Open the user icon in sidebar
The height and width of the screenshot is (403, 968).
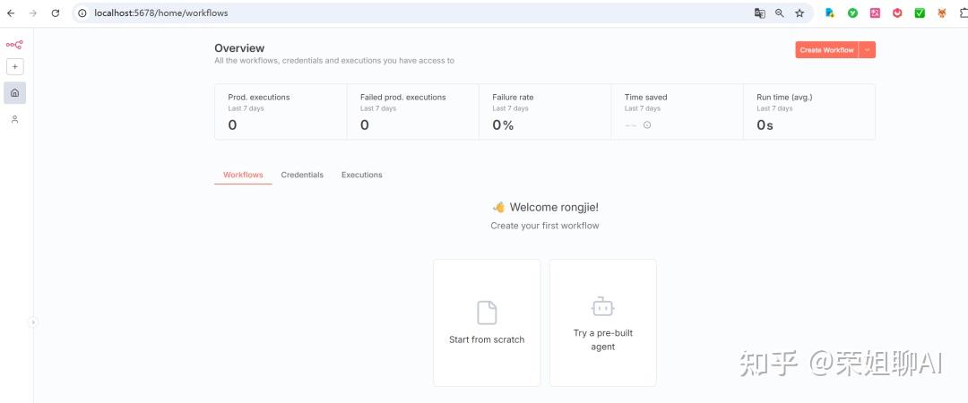tap(14, 119)
